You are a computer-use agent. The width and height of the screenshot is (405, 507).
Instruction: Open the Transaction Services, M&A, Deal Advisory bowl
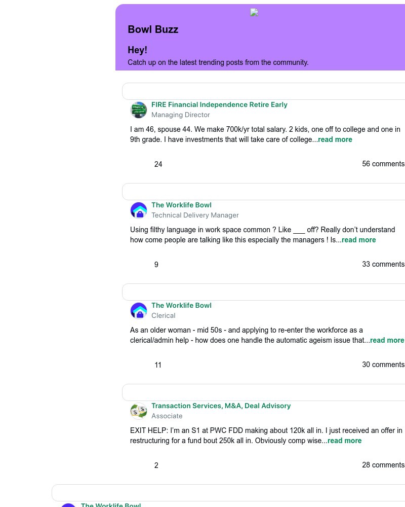[221, 406]
